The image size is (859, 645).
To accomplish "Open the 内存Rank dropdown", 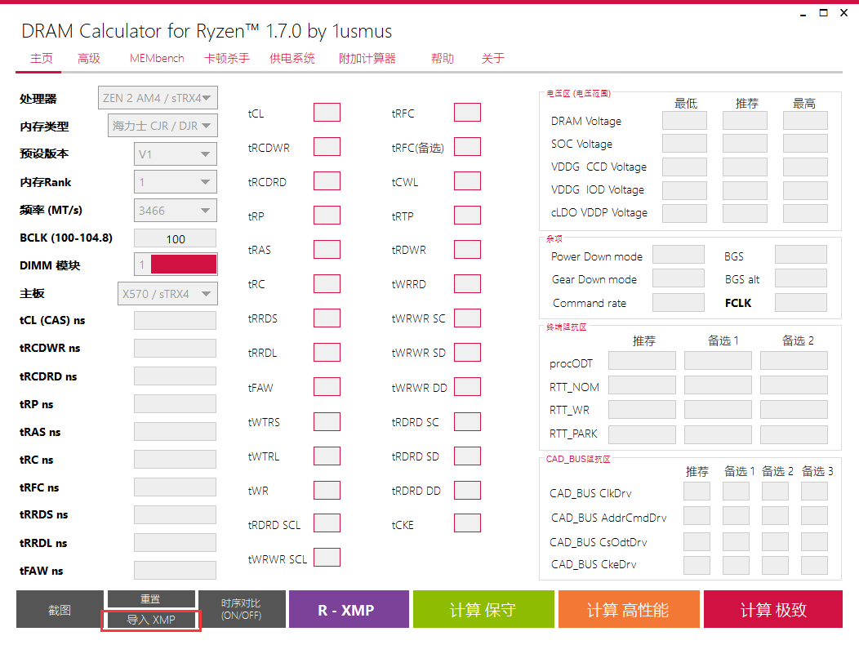I will click(x=176, y=182).
